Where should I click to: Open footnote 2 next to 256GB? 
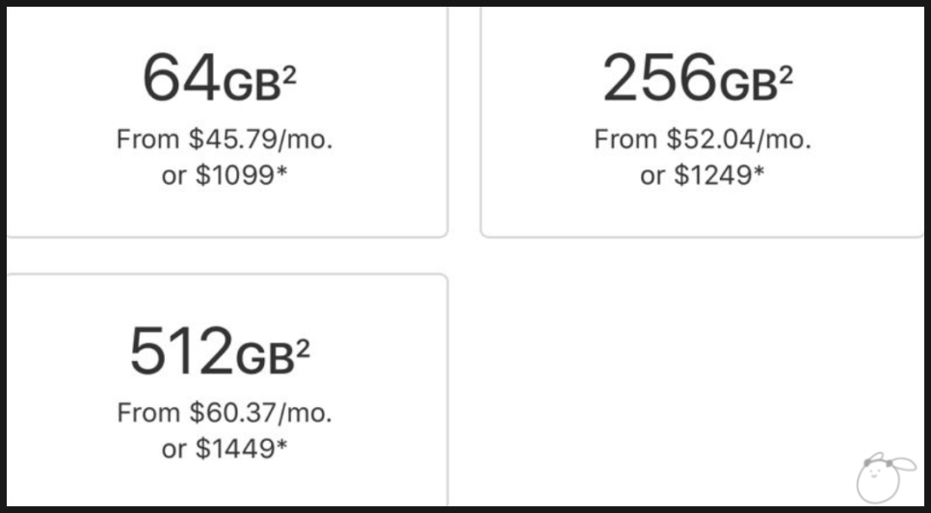pyautogui.click(x=785, y=77)
